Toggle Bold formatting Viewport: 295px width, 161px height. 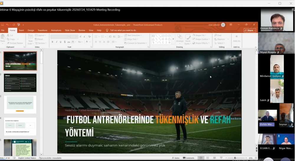pyautogui.click(x=52, y=42)
